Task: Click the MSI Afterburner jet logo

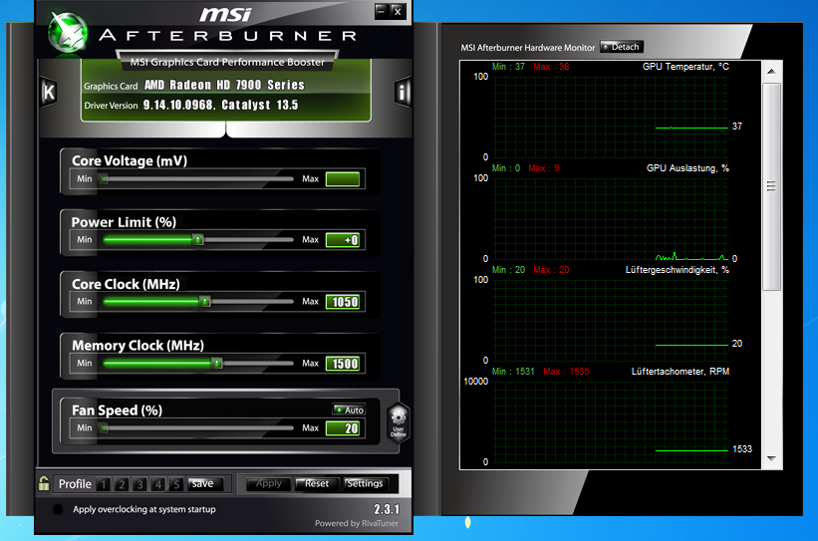Action: [68, 32]
